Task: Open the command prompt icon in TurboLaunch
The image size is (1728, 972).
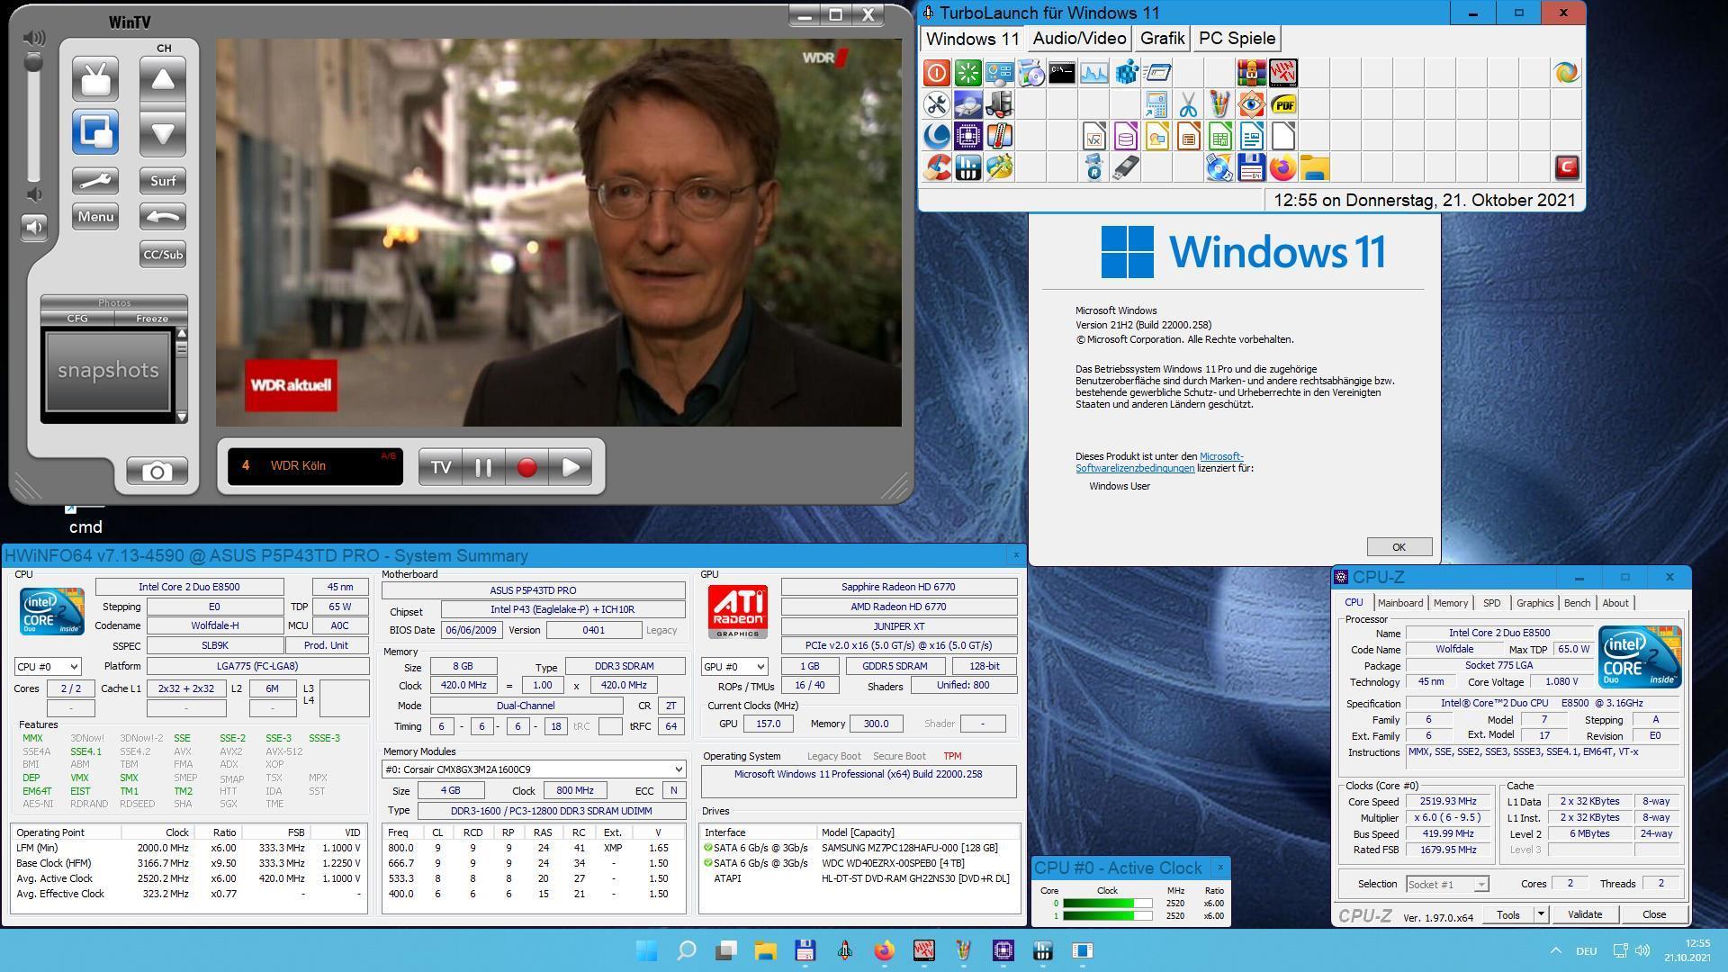Action: [1062, 73]
